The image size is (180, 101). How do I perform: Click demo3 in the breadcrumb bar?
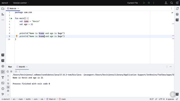6,99
